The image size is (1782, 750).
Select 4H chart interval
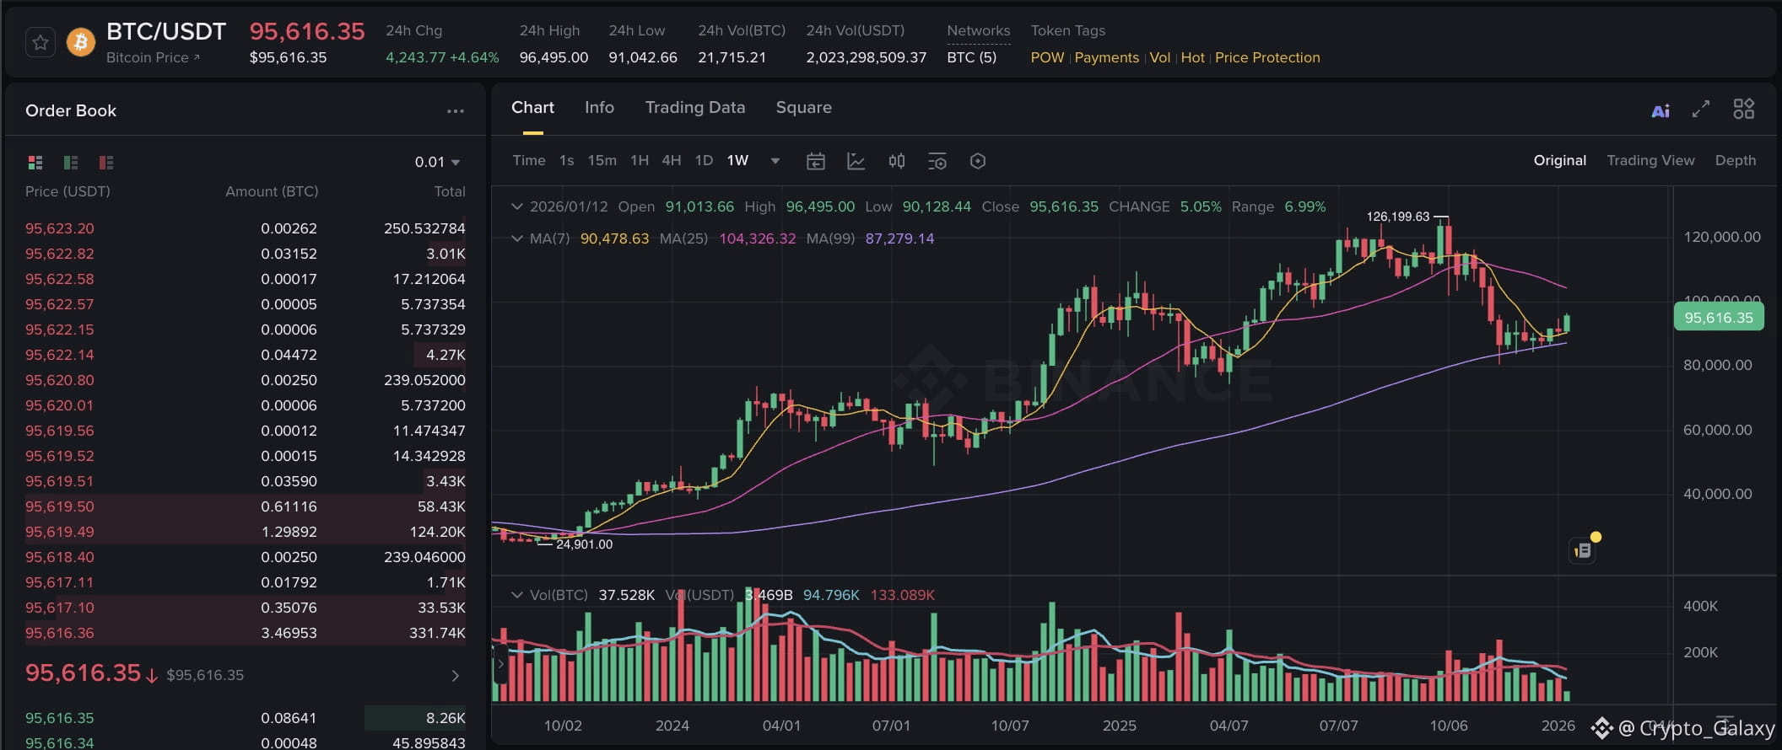(672, 160)
